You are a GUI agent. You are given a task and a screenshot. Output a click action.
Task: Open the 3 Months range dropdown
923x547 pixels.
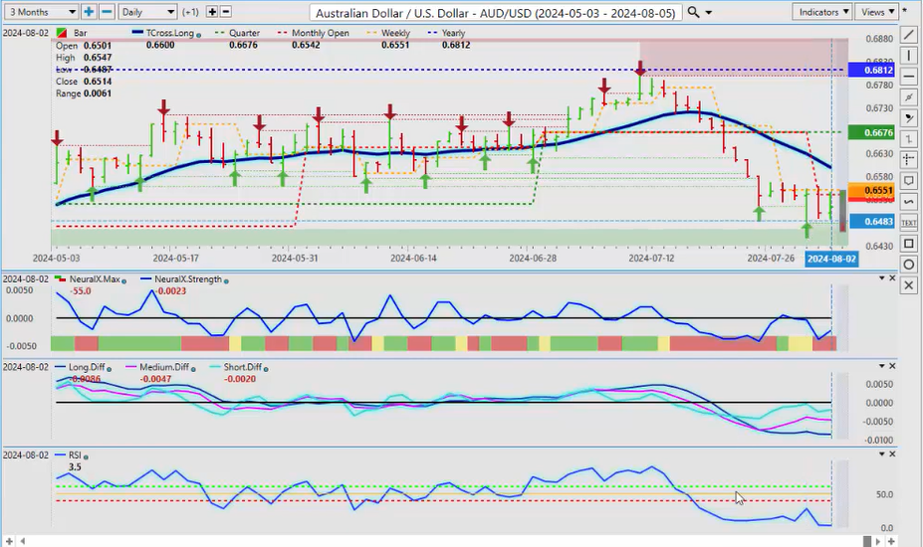40,12
